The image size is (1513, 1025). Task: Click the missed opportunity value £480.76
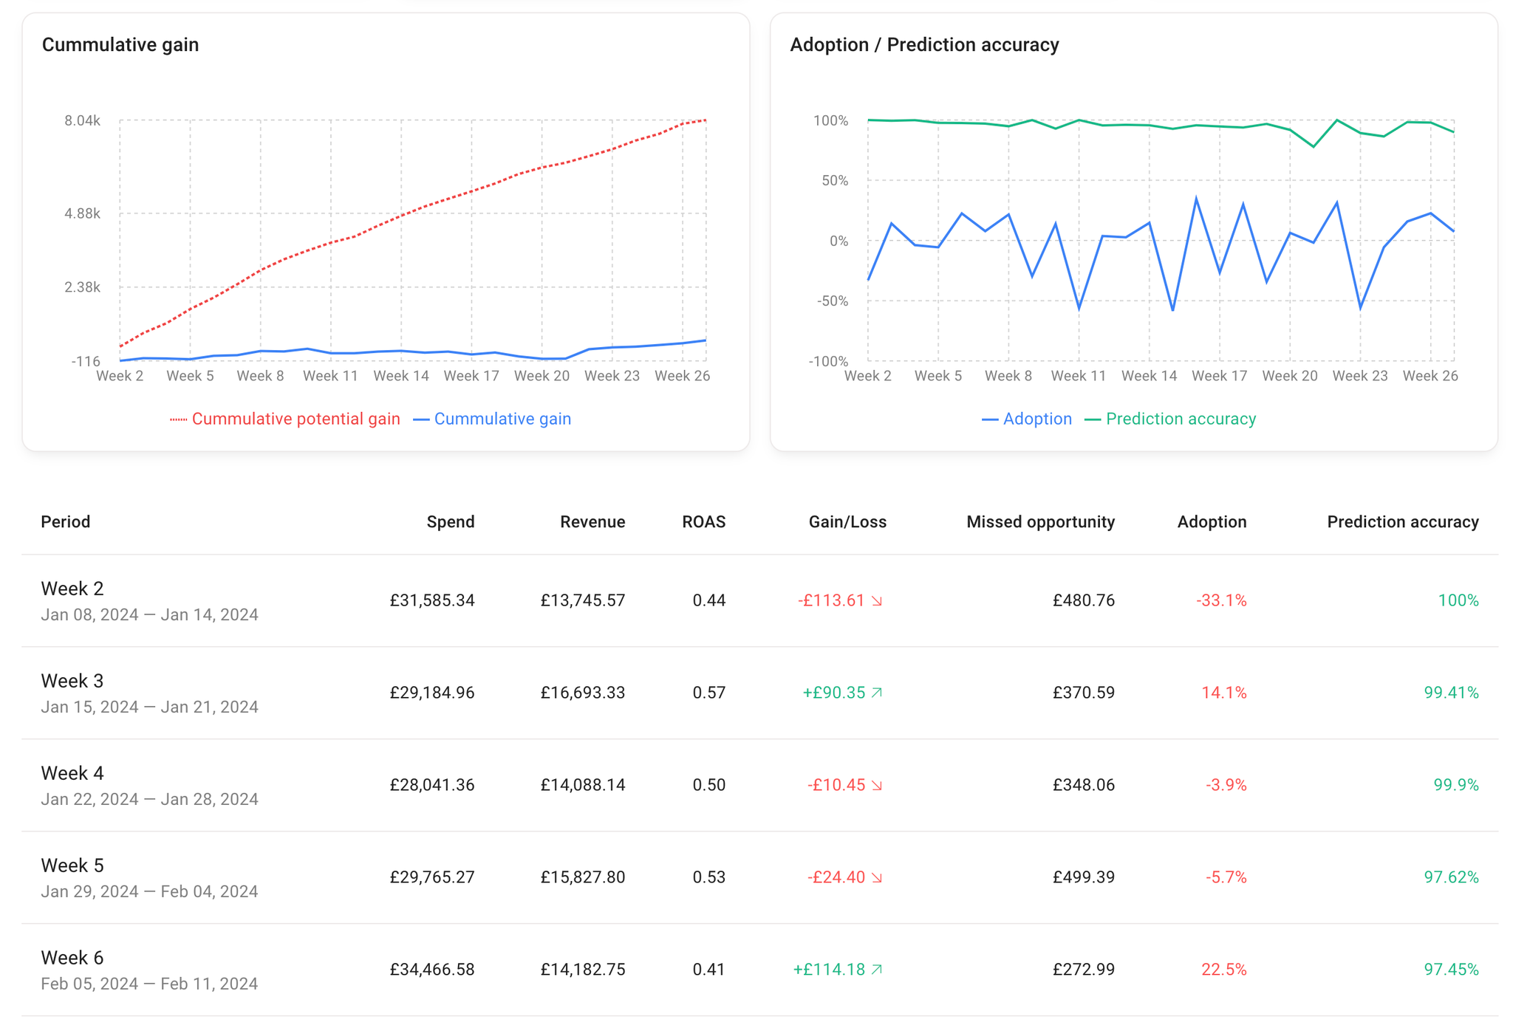(x=1084, y=600)
